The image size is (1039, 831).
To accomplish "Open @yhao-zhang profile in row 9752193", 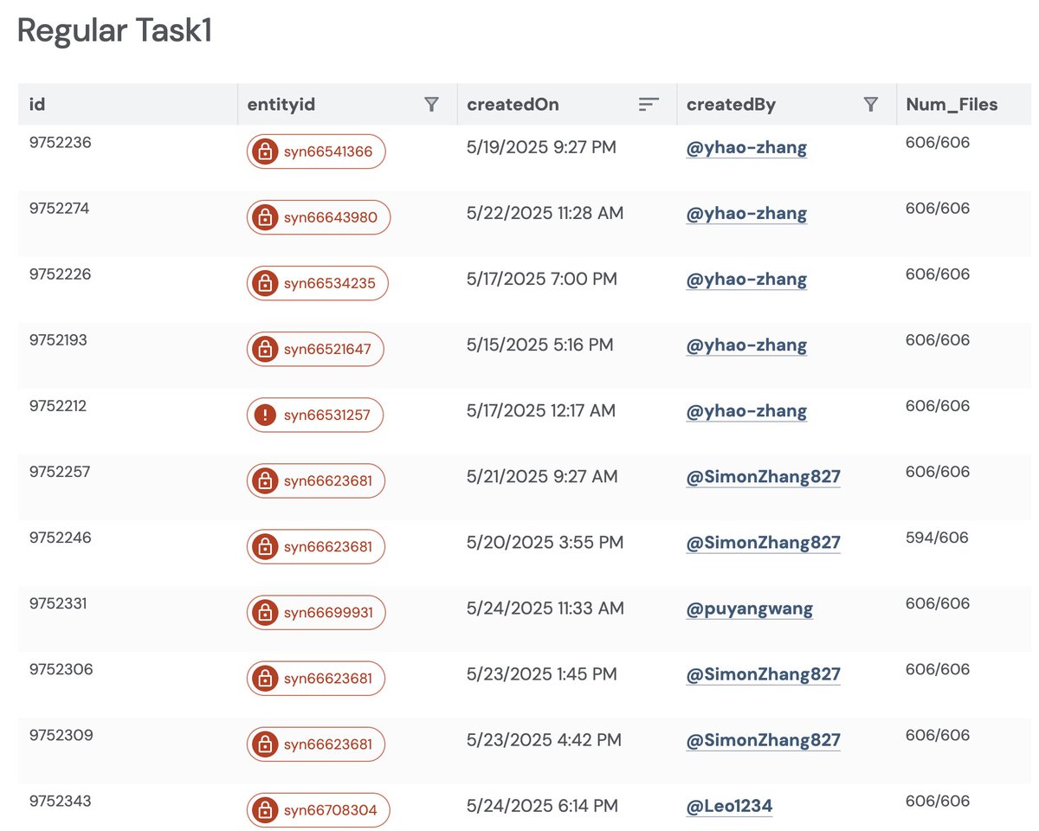I will tap(746, 345).
